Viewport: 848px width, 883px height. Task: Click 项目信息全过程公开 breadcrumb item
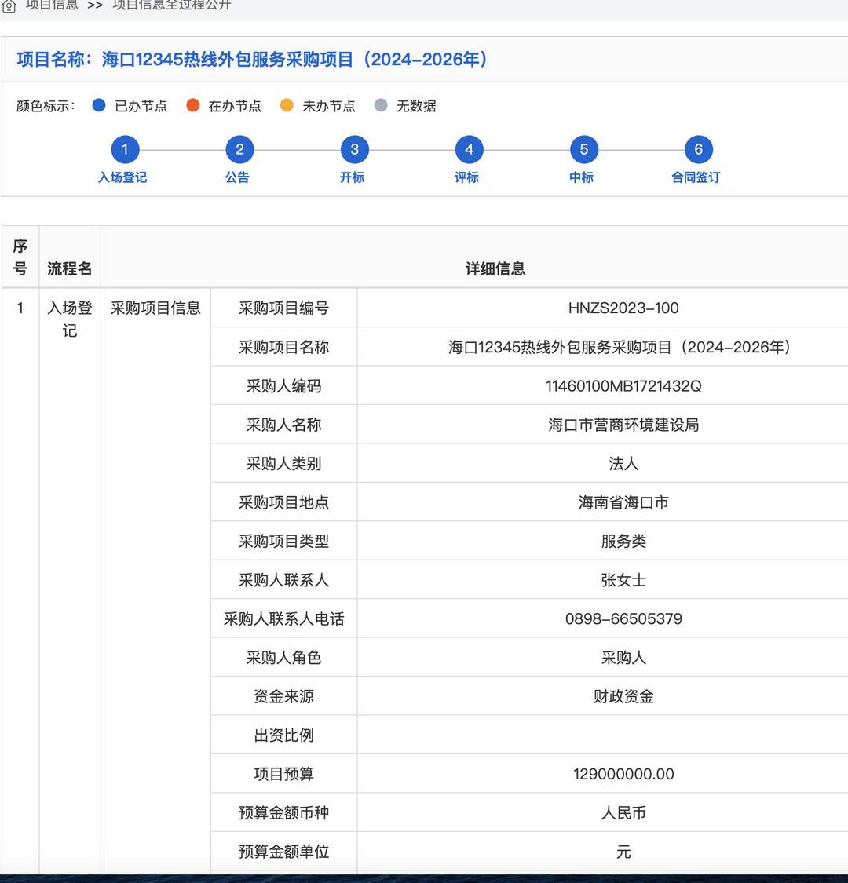171,5
